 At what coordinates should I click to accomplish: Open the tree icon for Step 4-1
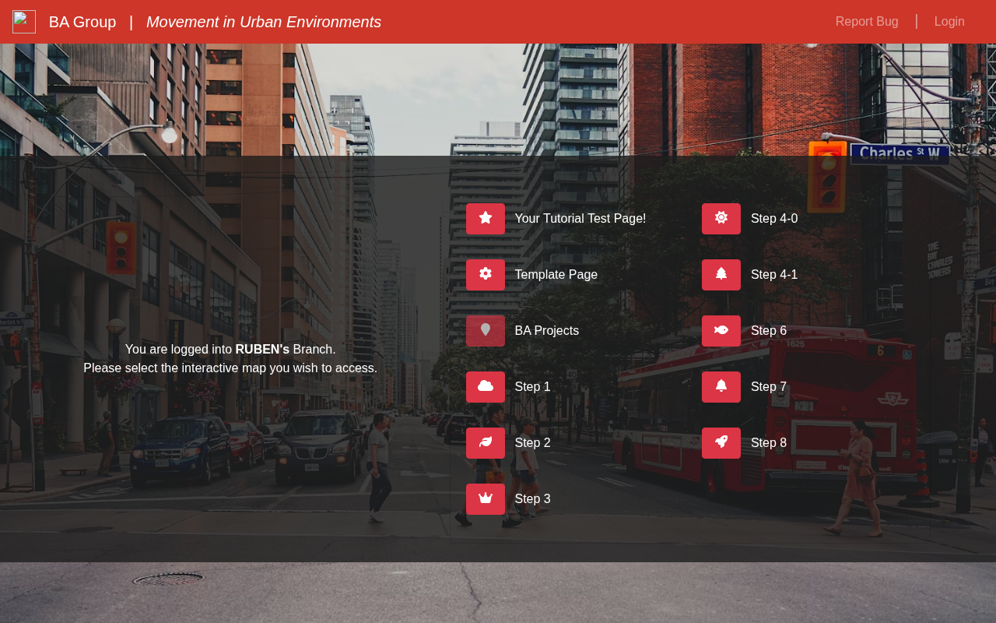tap(721, 275)
